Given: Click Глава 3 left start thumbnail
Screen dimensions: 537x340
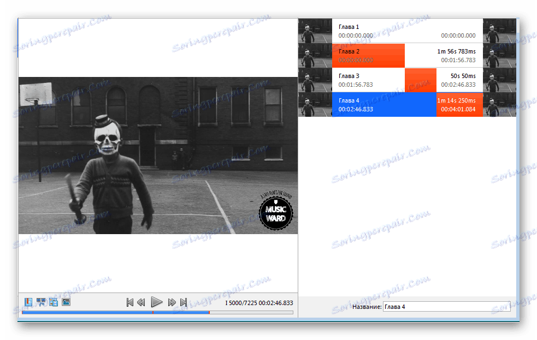Looking at the screenshot, I should point(315,80).
